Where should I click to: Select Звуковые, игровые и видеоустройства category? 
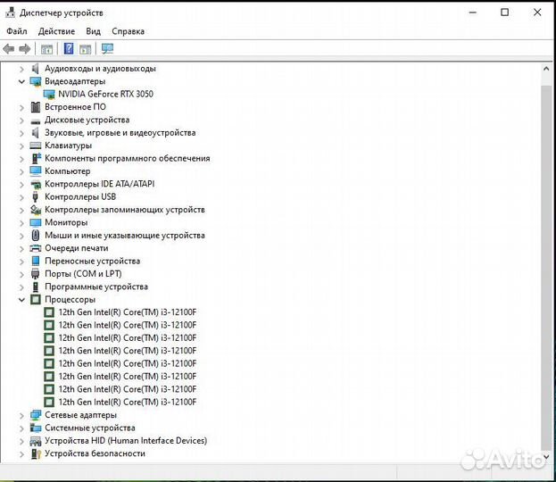tap(120, 133)
